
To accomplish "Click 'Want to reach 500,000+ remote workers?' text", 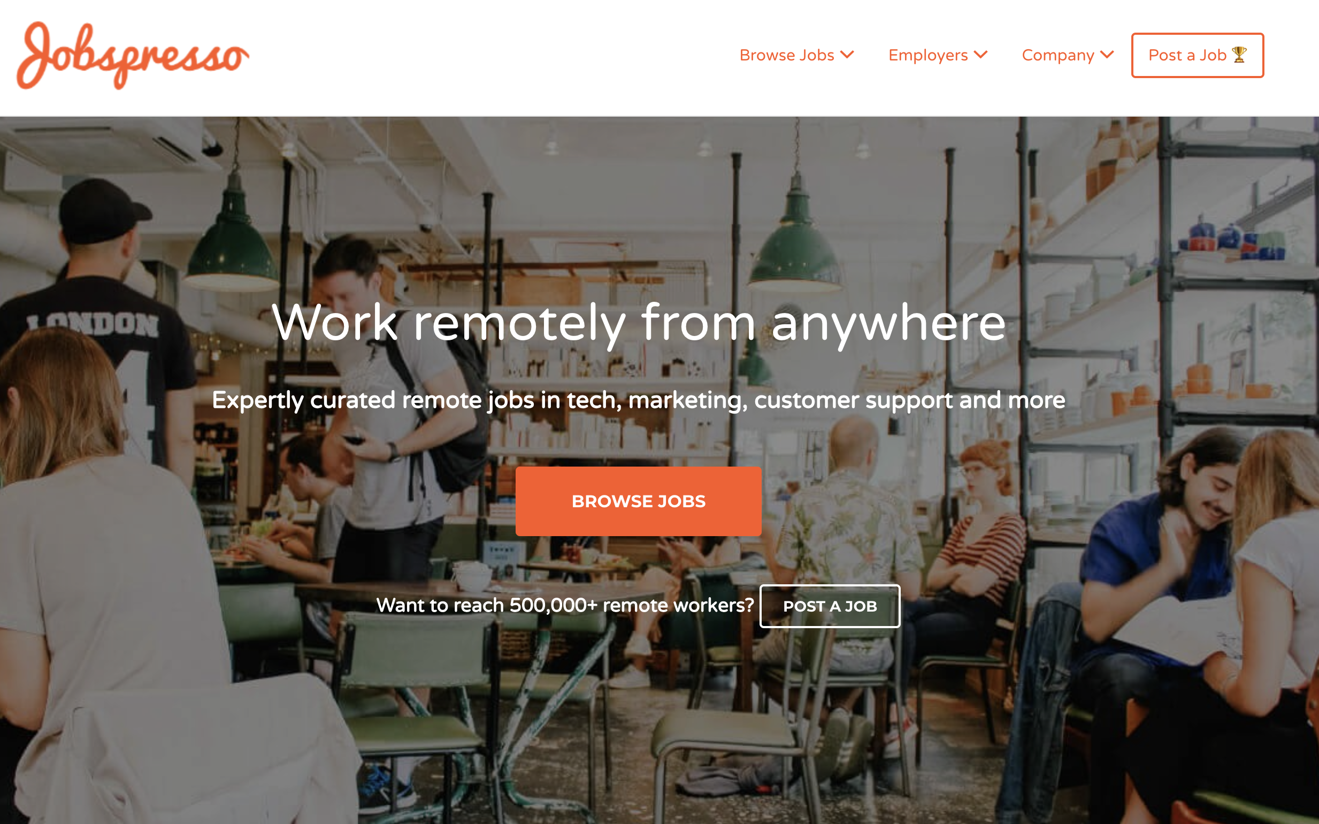I will coord(564,606).
